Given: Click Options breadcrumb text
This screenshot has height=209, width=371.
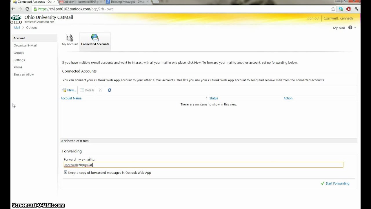Looking at the screenshot, I should [x=32, y=28].
